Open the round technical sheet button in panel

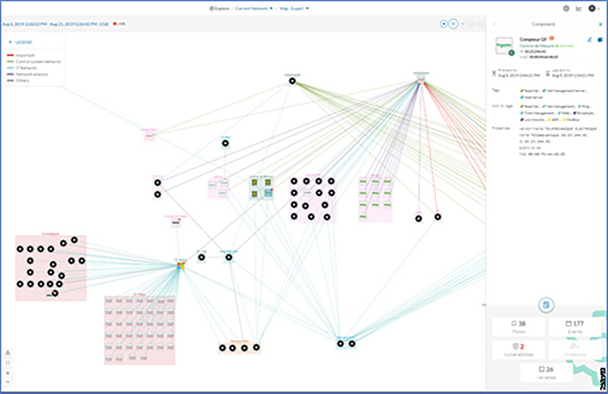pyautogui.click(x=546, y=305)
